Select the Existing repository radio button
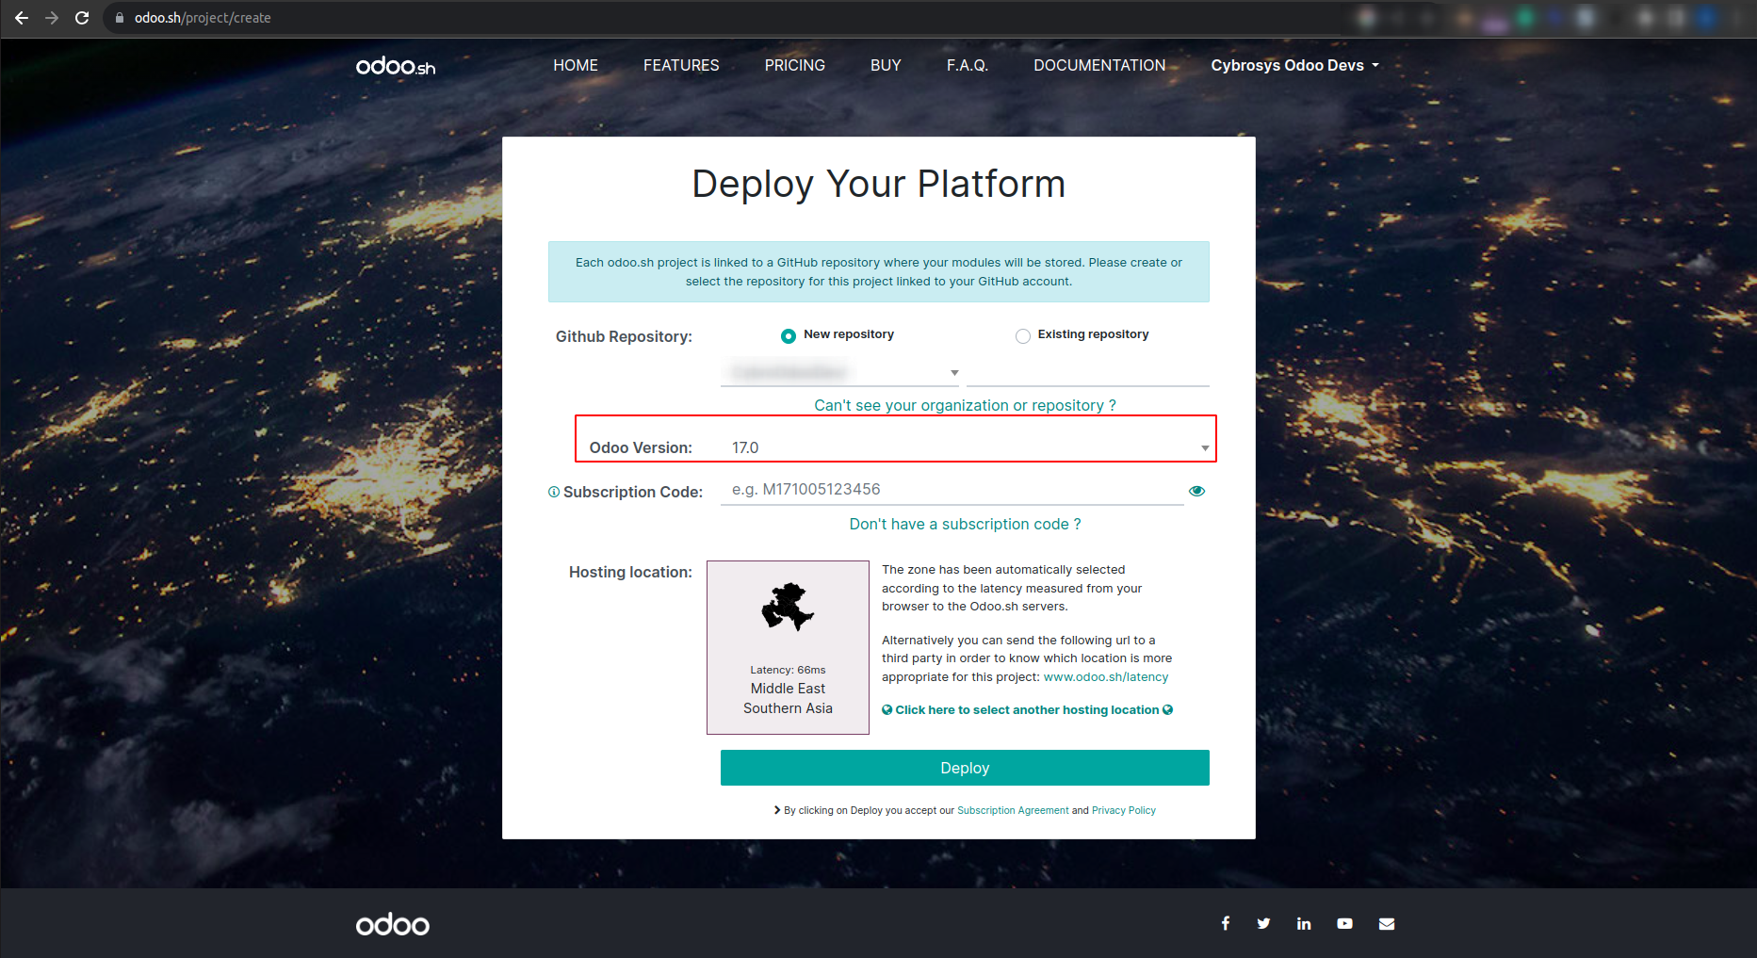The height and width of the screenshot is (958, 1757). pyautogui.click(x=1023, y=336)
